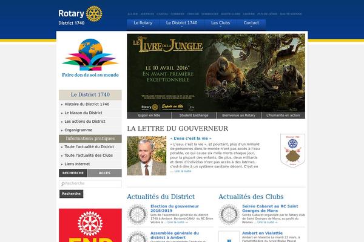364x242 pixels.
Task: Click the thumbnail beside 'Ambert en Vialattie'
Action: [229, 237]
